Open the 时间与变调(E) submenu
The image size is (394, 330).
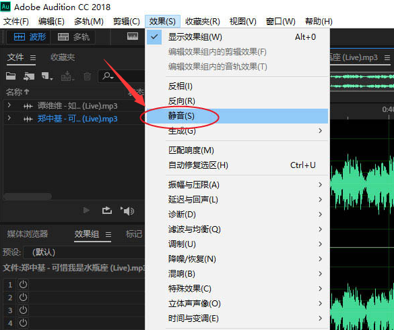pyautogui.click(x=237, y=319)
